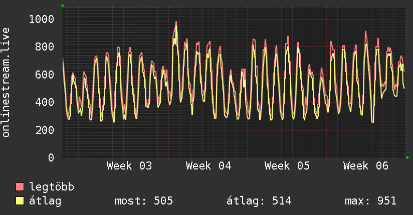Click the 200 y-axis label
Image resolution: width=413 pixels, height=215 pixels.
pyautogui.click(x=45, y=130)
